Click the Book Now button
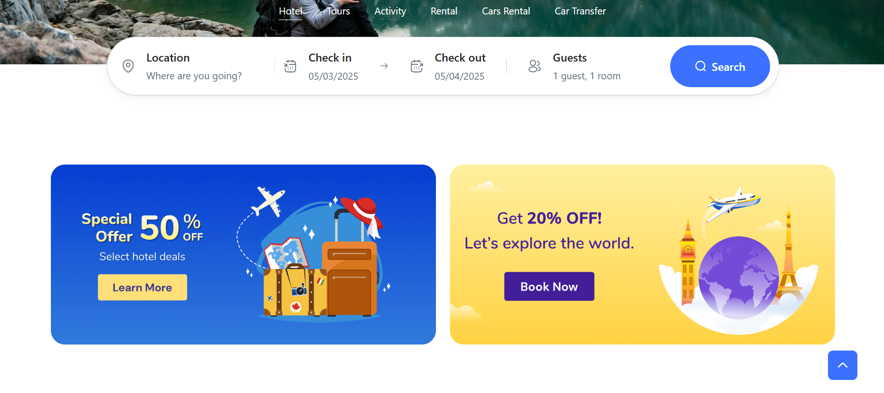Viewport: 884px width, 393px height. click(549, 286)
